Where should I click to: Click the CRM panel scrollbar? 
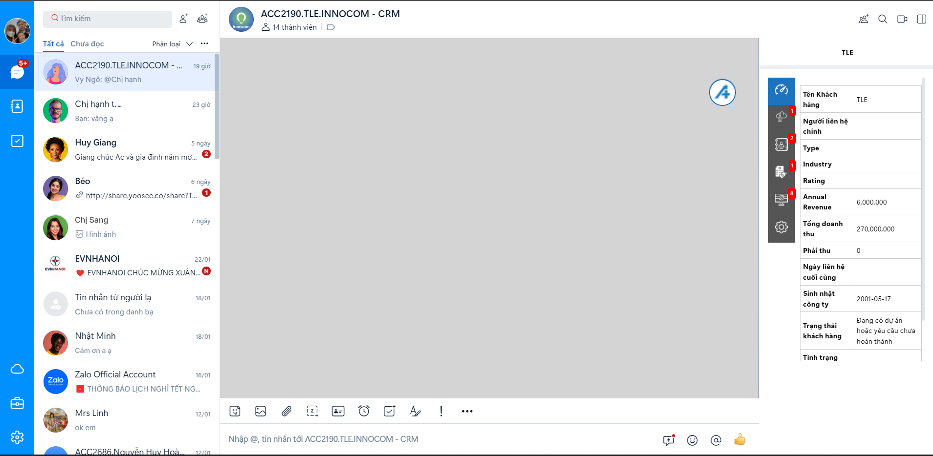923,199
